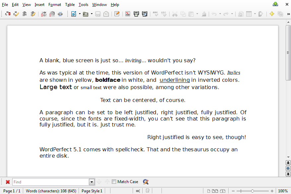Expand the Table insert dropdown arrow
Image resolution: width=291 pixels, height=194 pixels.
click(x=255, y=14)
